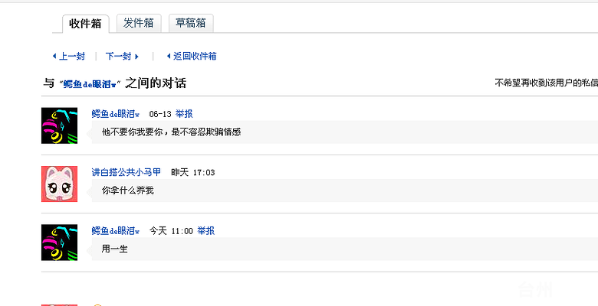The height and width of the screenshot is (306, 598).
Task: Open 讲白搭公共小马甲 user profile
Action: click(127, 172)
